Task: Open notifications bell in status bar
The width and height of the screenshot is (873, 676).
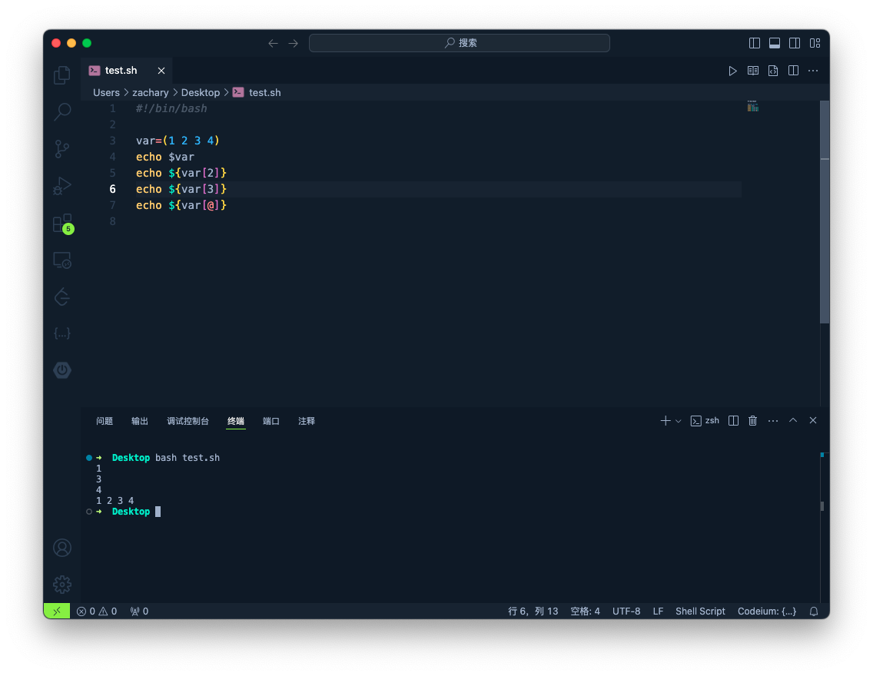Action: (813, 611)
